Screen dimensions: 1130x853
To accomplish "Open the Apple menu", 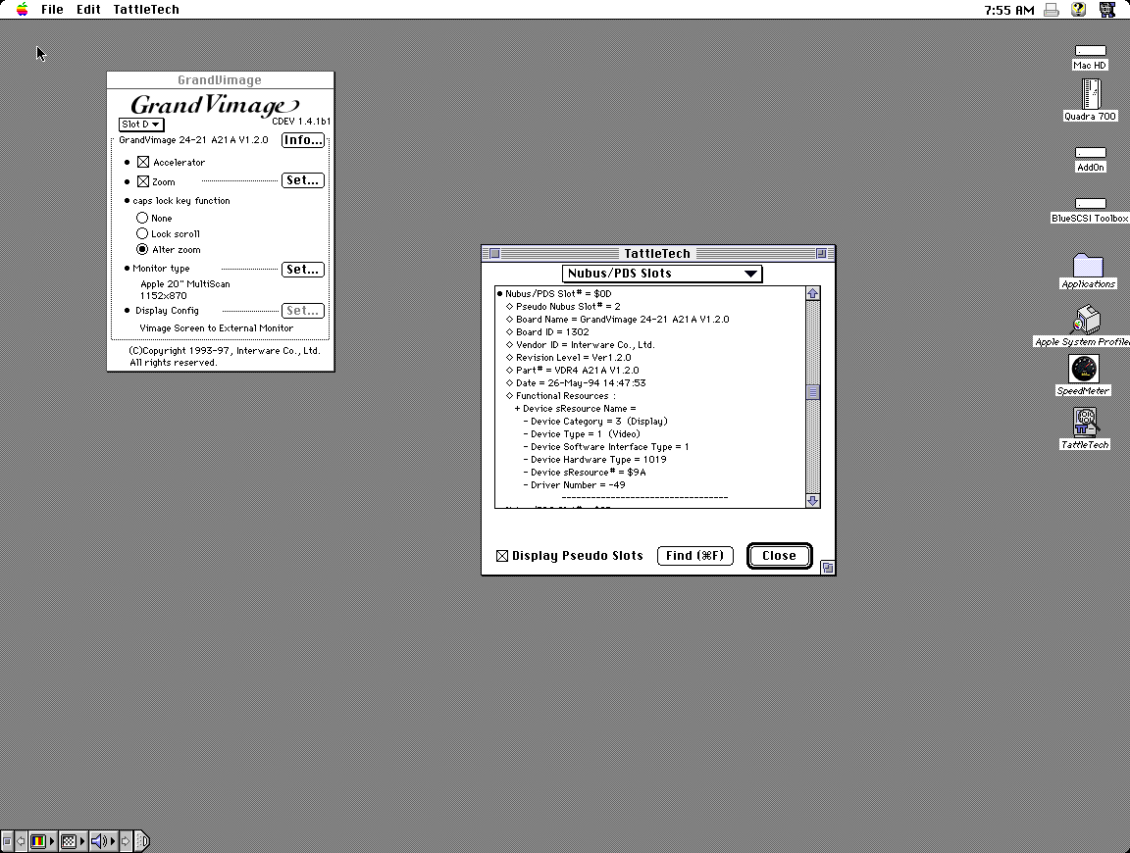I will (x=23, y=10).
